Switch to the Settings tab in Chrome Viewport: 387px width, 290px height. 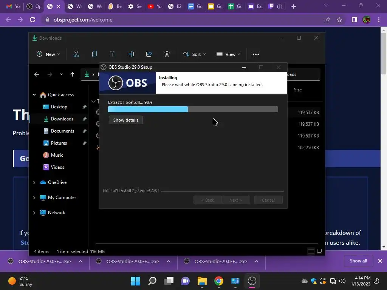coord(135,6)
